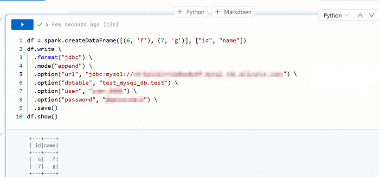Image resolution: width=379 pixels, height=177 pixels.
Task: Click the chevron beside Python selector
Action: coord(346,15)
